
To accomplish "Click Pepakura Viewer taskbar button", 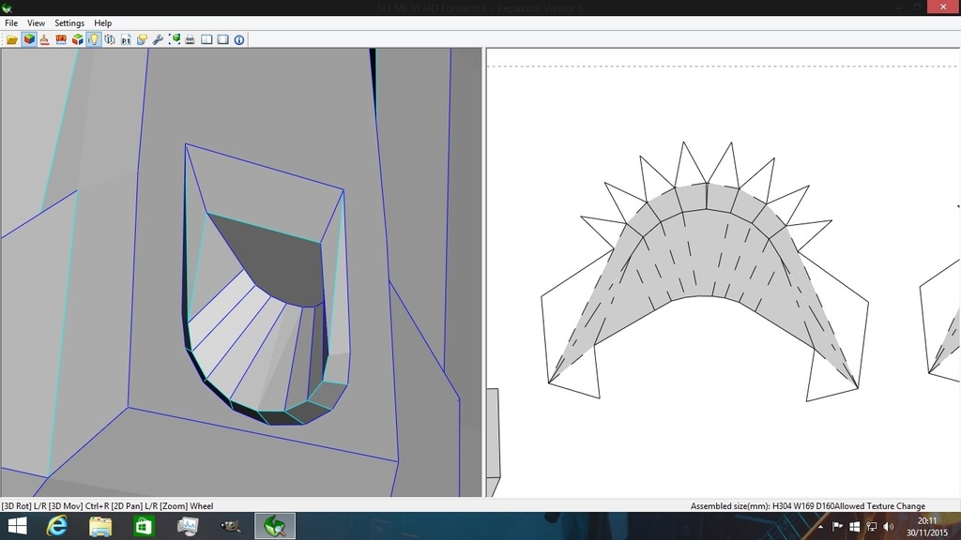I will click(275, 526).
